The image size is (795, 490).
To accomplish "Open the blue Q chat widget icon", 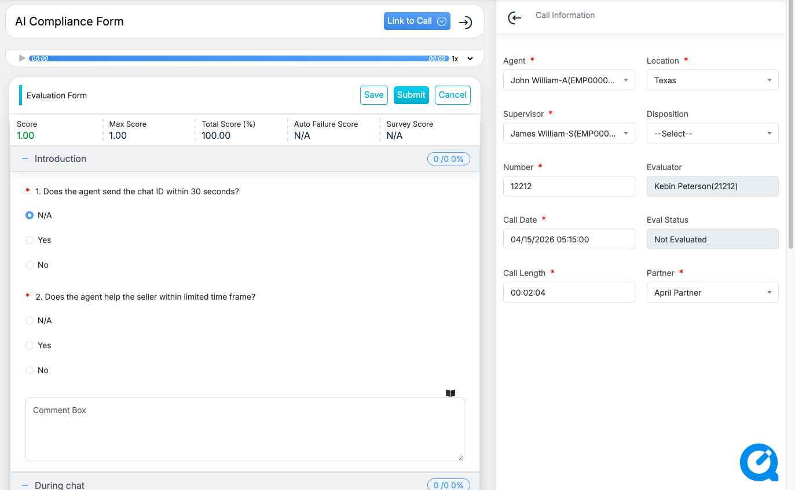I will 759,462.
